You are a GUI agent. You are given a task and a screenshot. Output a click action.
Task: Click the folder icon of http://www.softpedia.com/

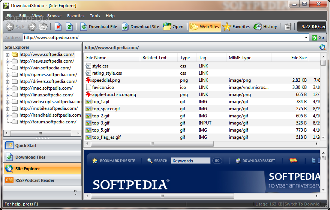[x=15, y=54]
